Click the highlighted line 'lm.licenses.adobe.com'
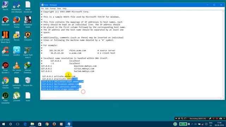Image resolution: width=226 pixels, height=127 pixels. click(x=60, y=84)
